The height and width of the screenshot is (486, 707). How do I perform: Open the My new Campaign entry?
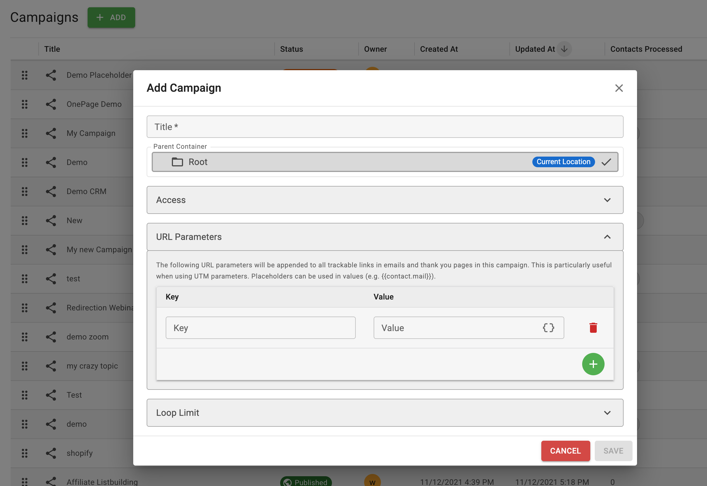[99, 249]
